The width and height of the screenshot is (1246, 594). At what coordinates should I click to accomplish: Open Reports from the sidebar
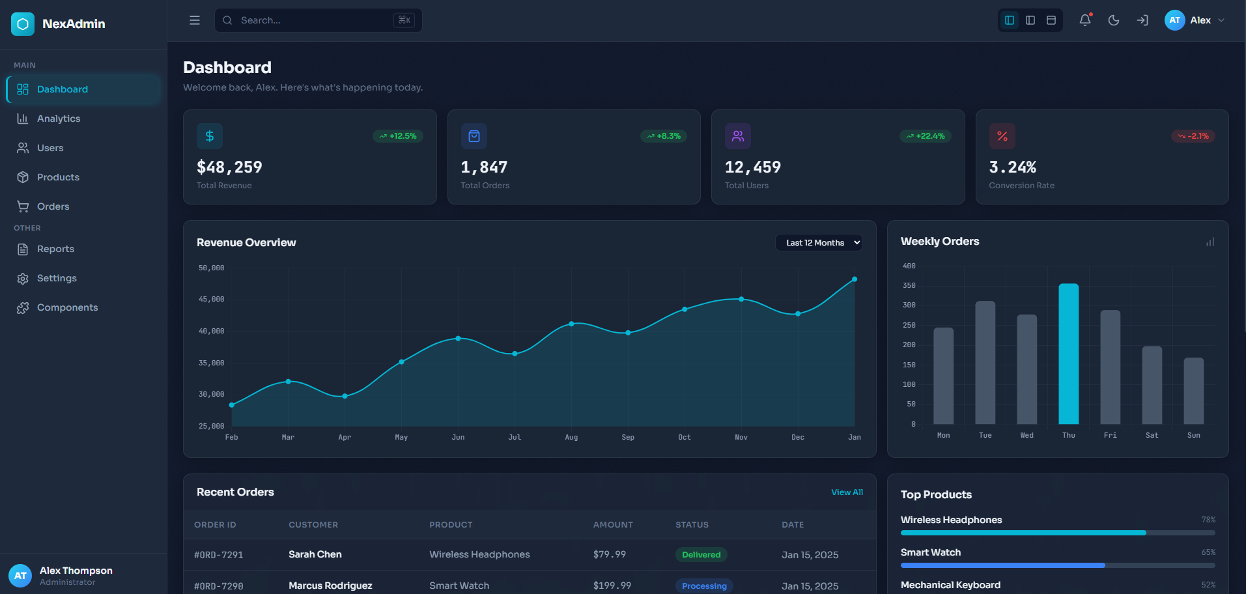(55, 249)
